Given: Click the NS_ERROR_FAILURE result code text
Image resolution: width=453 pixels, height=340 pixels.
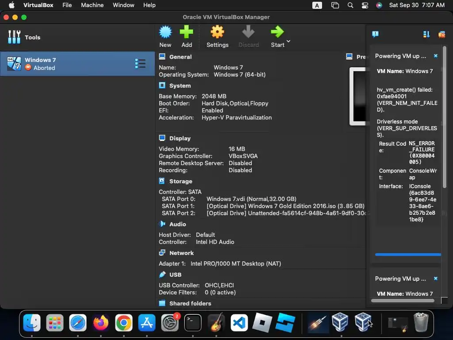Looking at the screenshot, I should click(422, 152).
